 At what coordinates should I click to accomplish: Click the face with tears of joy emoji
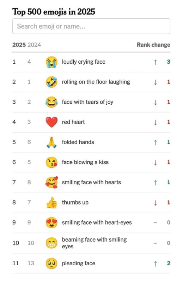point(51,102)
